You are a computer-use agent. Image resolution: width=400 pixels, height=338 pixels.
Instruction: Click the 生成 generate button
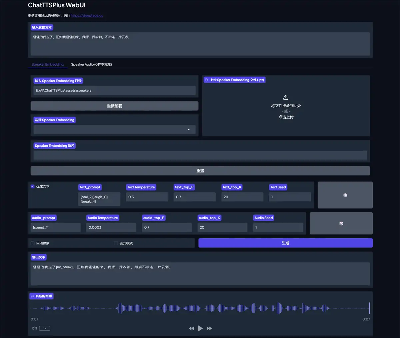[x=285, y=243]
